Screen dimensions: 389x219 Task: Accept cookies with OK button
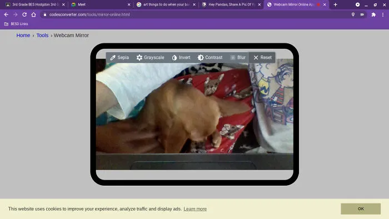(x=361, y=209)
